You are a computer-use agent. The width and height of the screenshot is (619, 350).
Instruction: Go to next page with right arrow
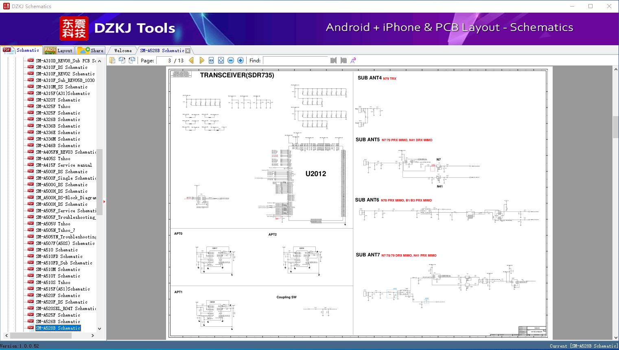(201, 60)
